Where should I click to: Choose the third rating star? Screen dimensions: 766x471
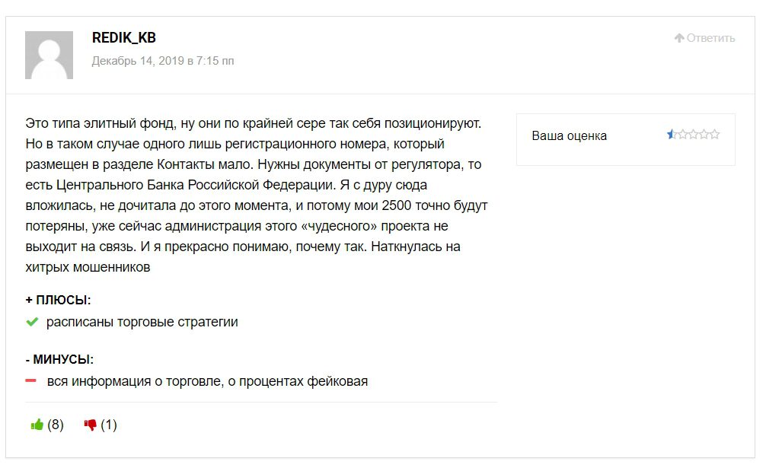693,135
